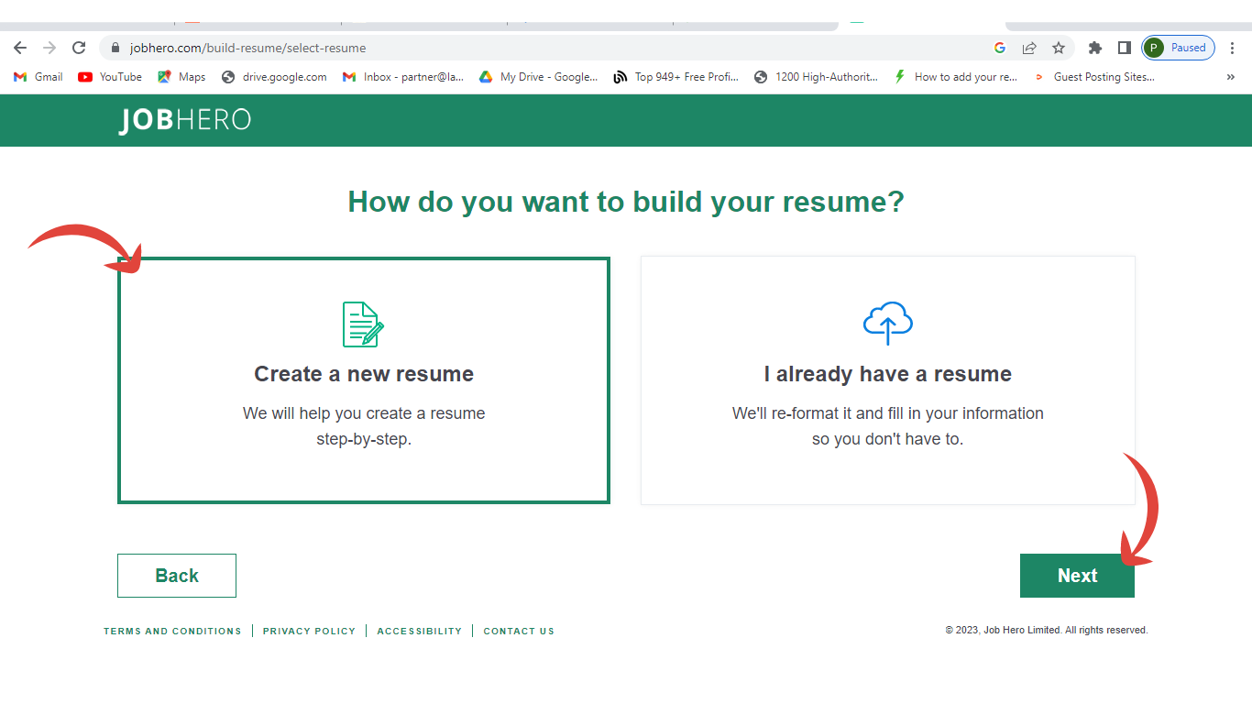Bookmark page using the star icon

[x=1059, y=48]
